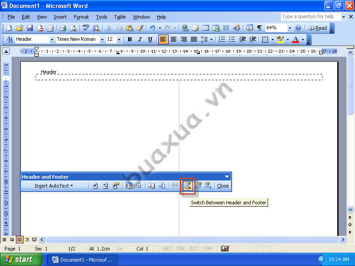Toggle Bold formatting

(130, 39)
